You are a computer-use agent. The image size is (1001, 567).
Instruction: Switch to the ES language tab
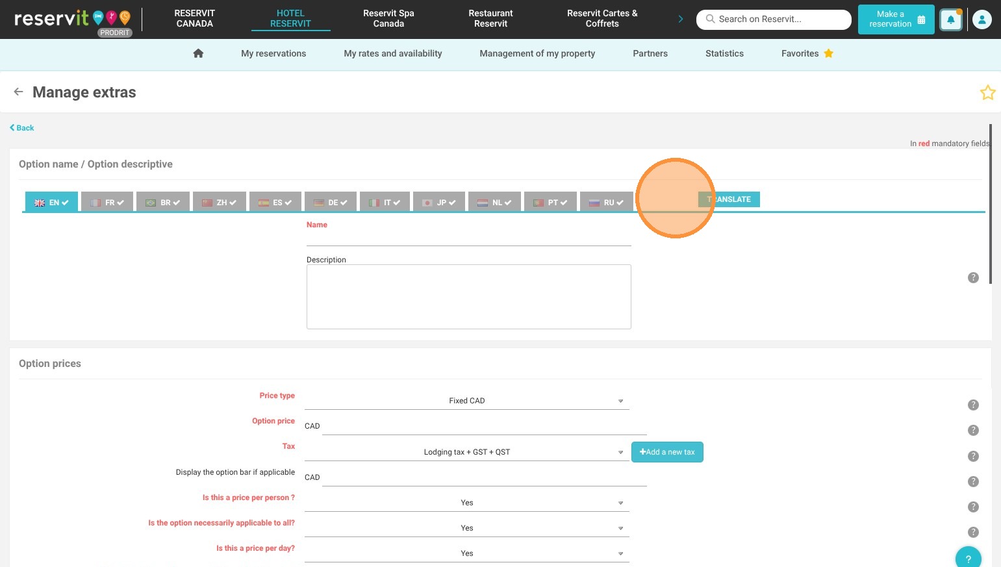click(275, 202)
